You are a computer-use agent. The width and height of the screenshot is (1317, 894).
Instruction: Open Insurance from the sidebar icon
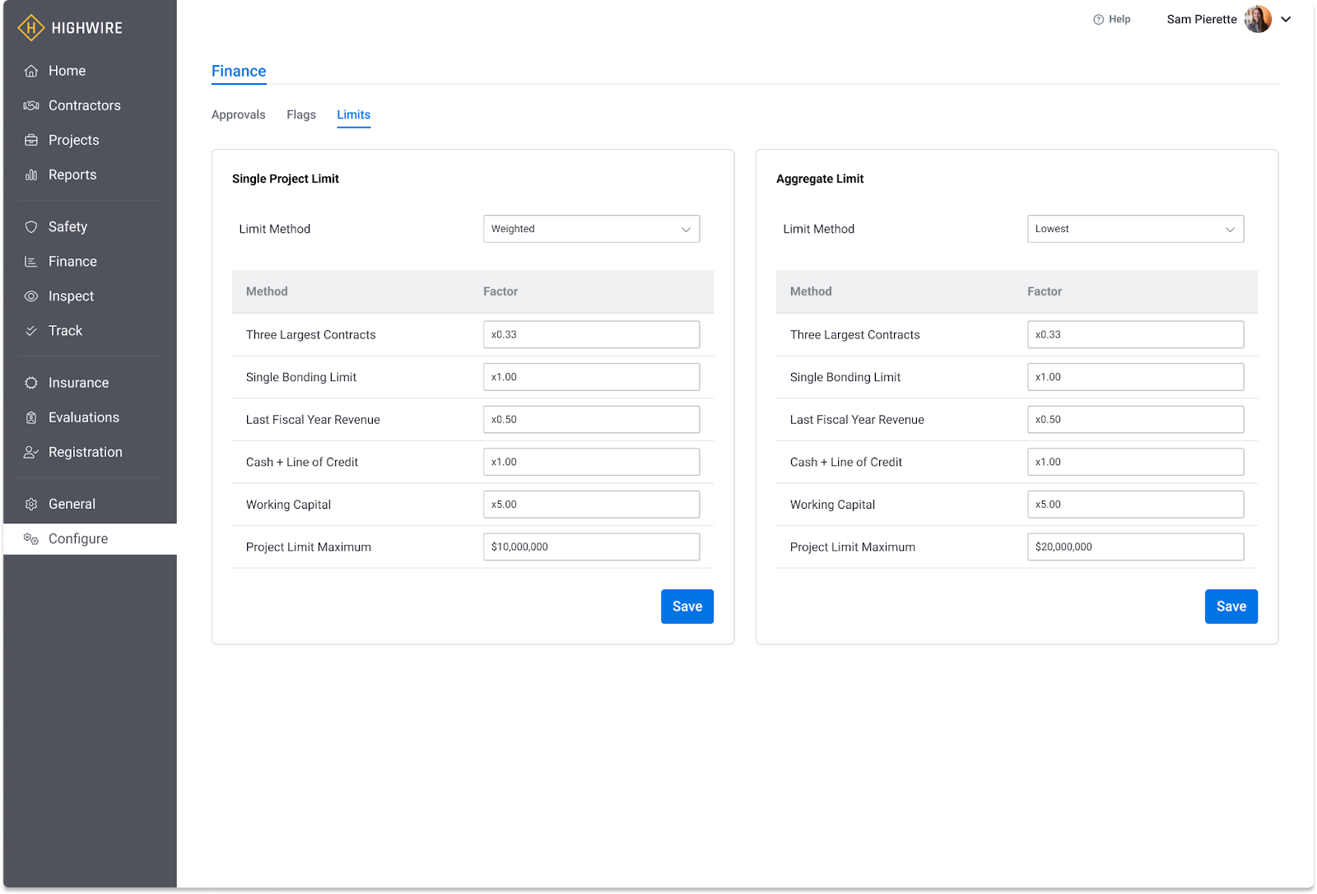(x=31, y=383)
